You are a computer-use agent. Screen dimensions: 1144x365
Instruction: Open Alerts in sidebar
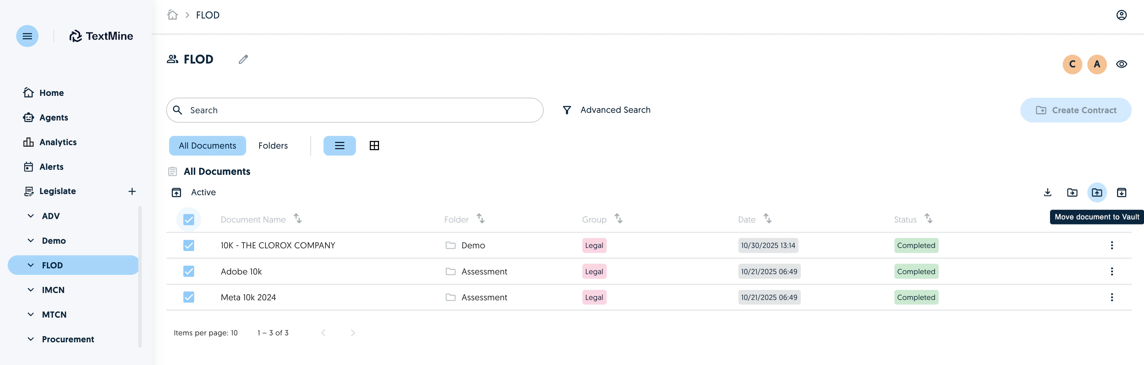pos(44,167)
